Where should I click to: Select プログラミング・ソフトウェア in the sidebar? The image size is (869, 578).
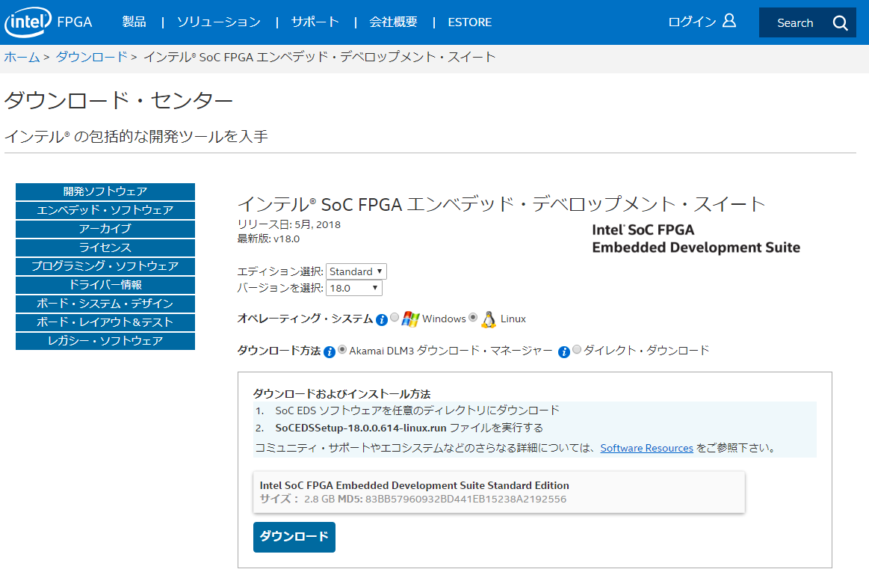[x=105, y=266]
